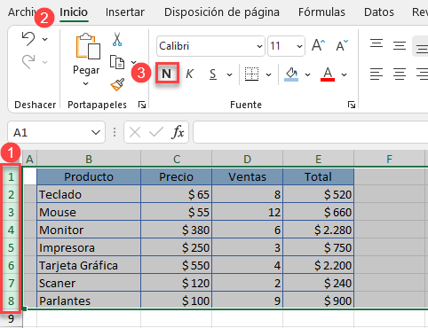This screenshot has height=328, width=428.
Task: Open font color palette dropdown arrow
Action: [x=344, y=74]
